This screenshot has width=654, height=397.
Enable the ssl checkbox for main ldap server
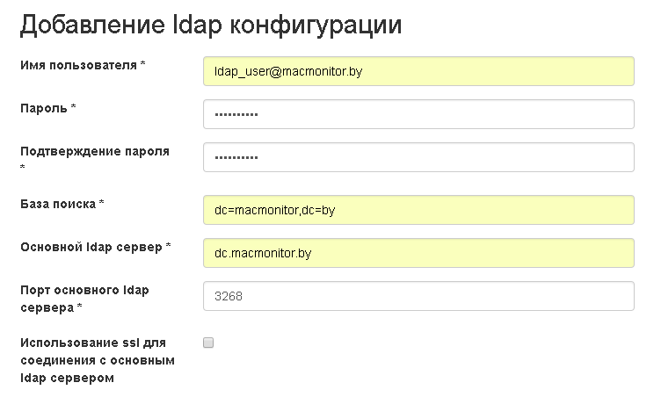208,343
